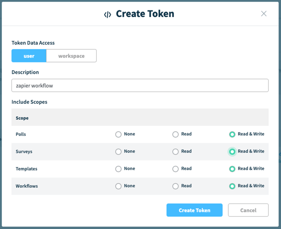
Task: Select Read & Write for Polls
Action: 232,134
